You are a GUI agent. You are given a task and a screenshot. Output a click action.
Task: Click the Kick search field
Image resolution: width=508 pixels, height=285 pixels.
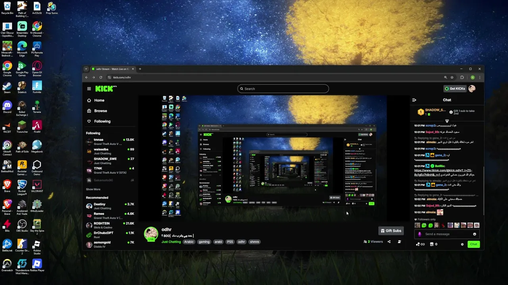283,89
